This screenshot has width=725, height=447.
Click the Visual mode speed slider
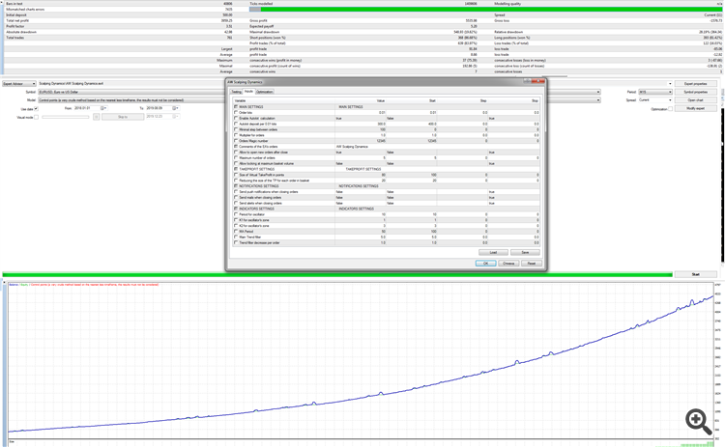click(65, 117)
